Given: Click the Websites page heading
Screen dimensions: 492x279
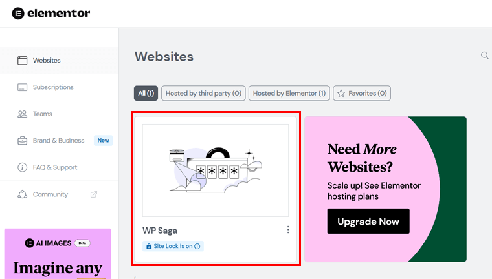Looking at the screenshot, I should click(164, 57).
